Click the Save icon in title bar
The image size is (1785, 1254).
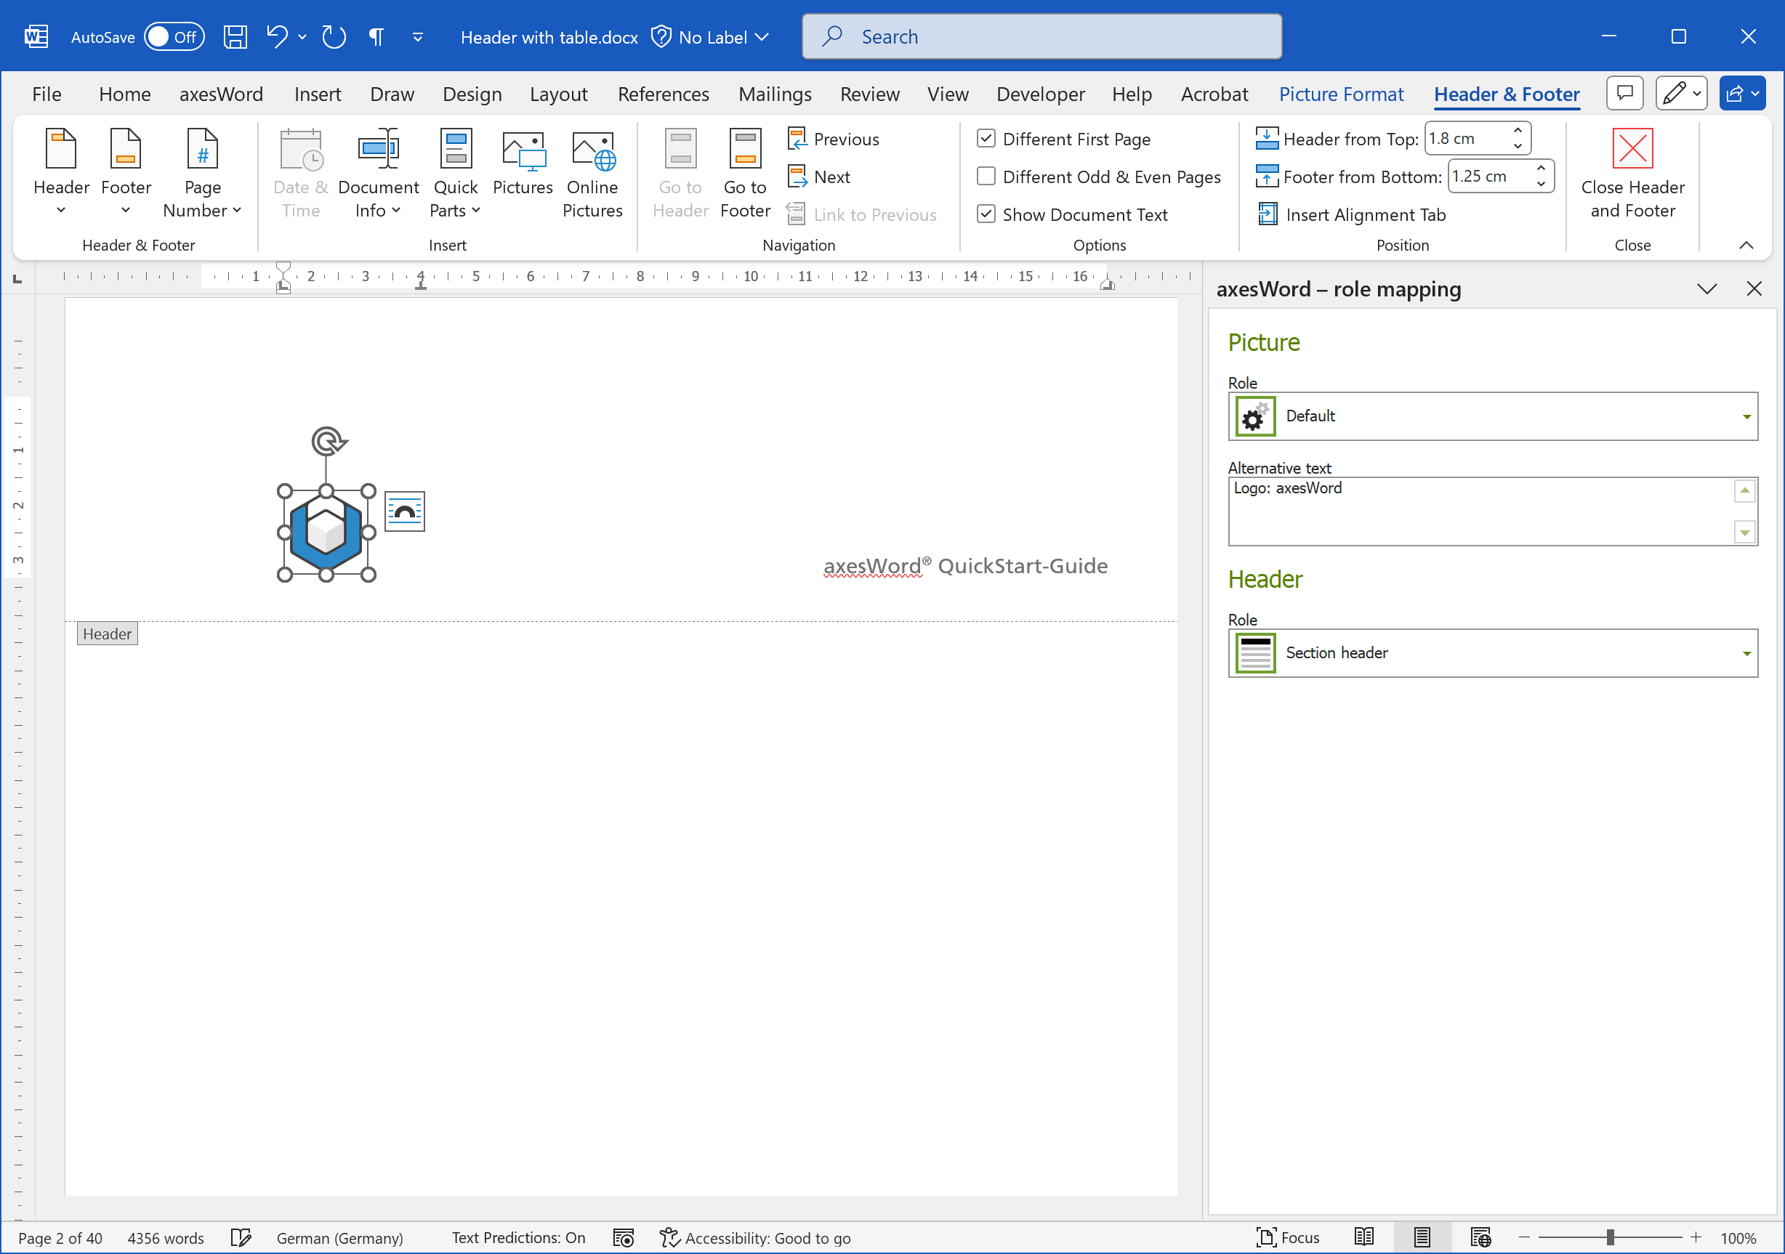point(235,36)
